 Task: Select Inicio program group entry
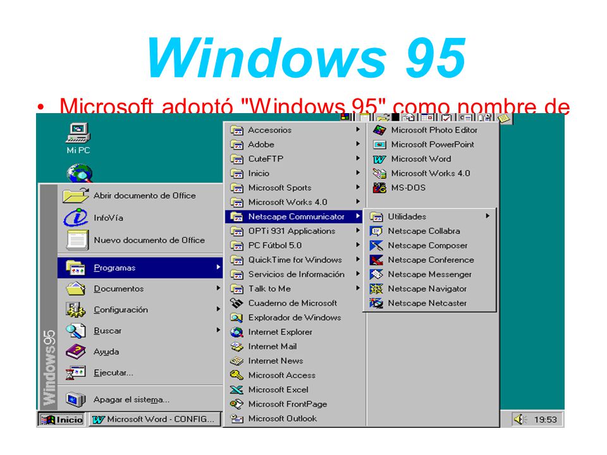tap(294, 173)
